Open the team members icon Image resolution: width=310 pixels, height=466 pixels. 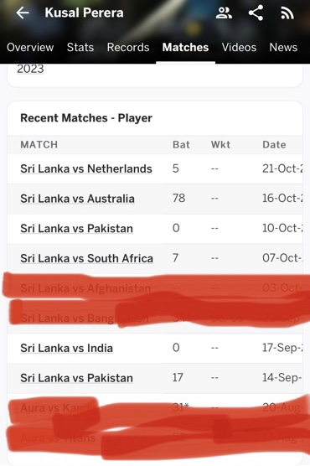pos(224,13)
